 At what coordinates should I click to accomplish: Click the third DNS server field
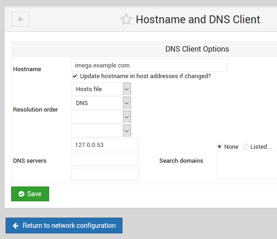click(x=105, y=174)
